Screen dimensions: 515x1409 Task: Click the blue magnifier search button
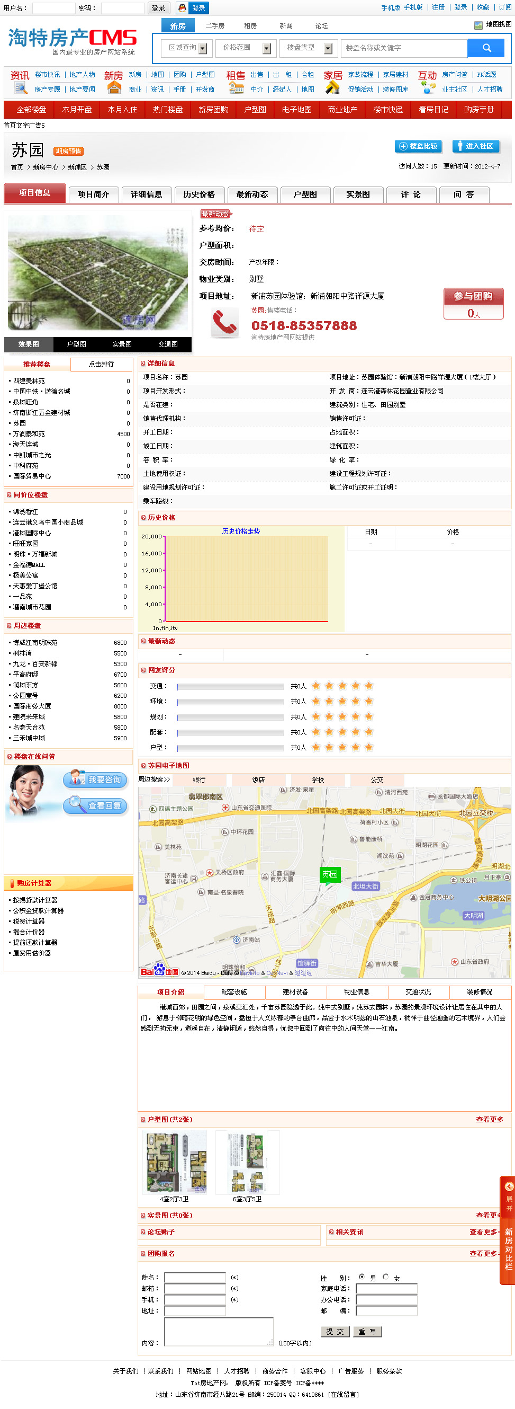tap(486, 48)
